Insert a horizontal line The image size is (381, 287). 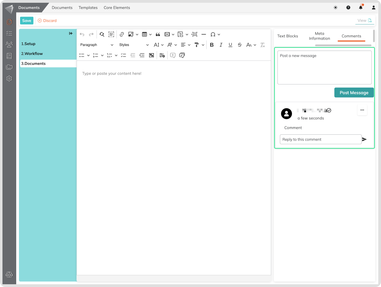(204, 34)
